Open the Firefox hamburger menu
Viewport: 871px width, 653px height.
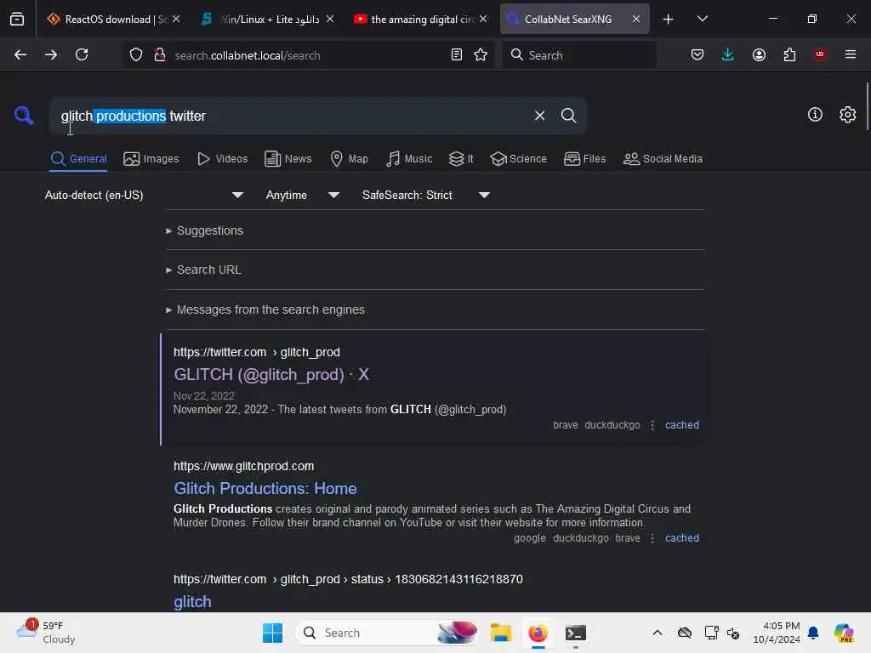tap(851, 54)
